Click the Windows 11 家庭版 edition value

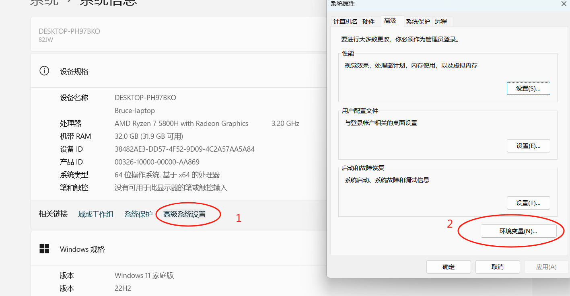coord(144,275)
